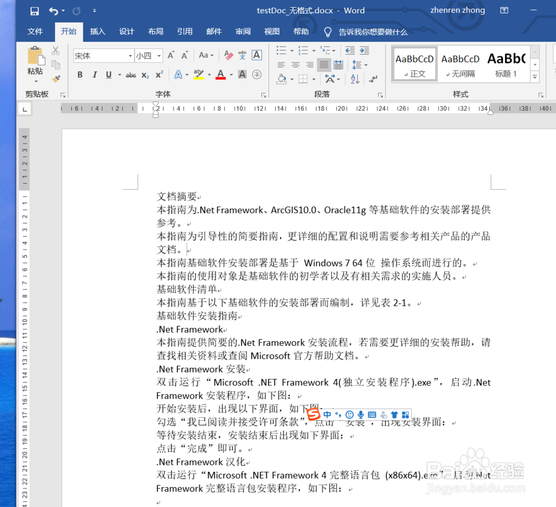This screenshot has height=507, width=556.
Task: Clear all formatting with the eraser icon
Action: [x=229, y=56]
